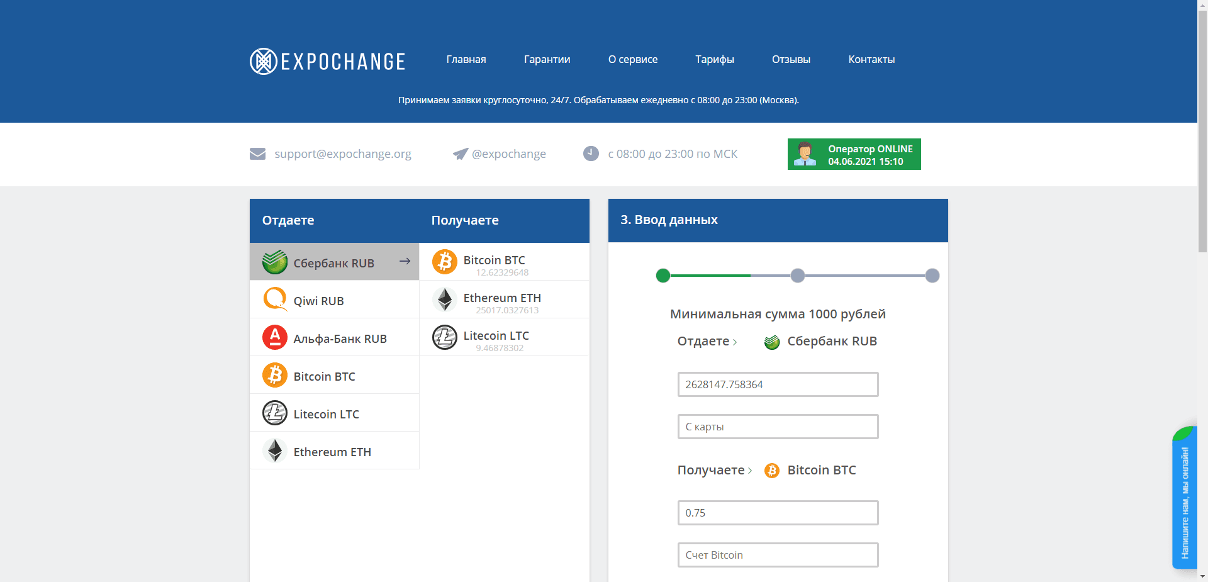Open the Тарифы menu item
The height and width of the screenshot is (582, 1208).
click(x=714, y=59)
